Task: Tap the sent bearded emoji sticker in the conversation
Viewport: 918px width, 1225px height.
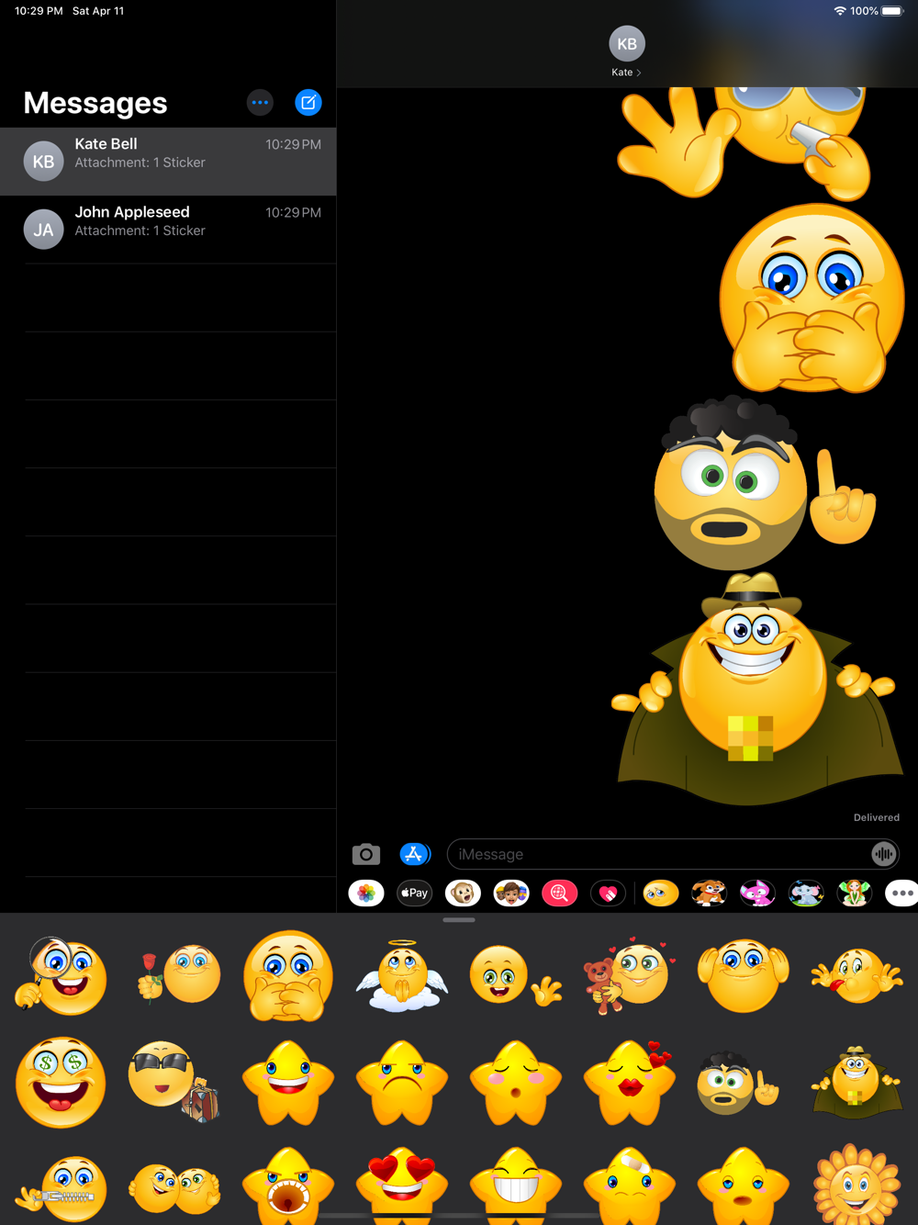Action: [x=765, y=484]
